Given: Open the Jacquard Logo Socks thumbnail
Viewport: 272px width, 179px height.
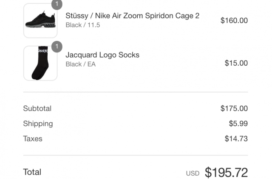Looking at the screenshot, I should click(x=40, y=63).
